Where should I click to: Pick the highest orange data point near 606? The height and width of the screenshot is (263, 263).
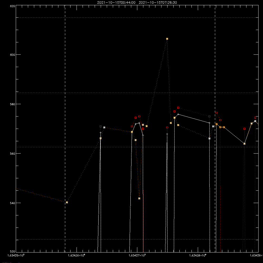click(167, 39)
